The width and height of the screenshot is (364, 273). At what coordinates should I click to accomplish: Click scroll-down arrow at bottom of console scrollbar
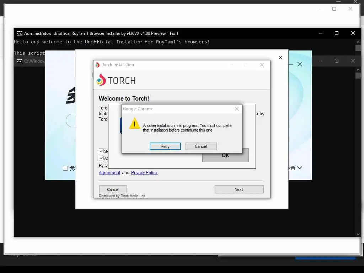tap(358, 234)
